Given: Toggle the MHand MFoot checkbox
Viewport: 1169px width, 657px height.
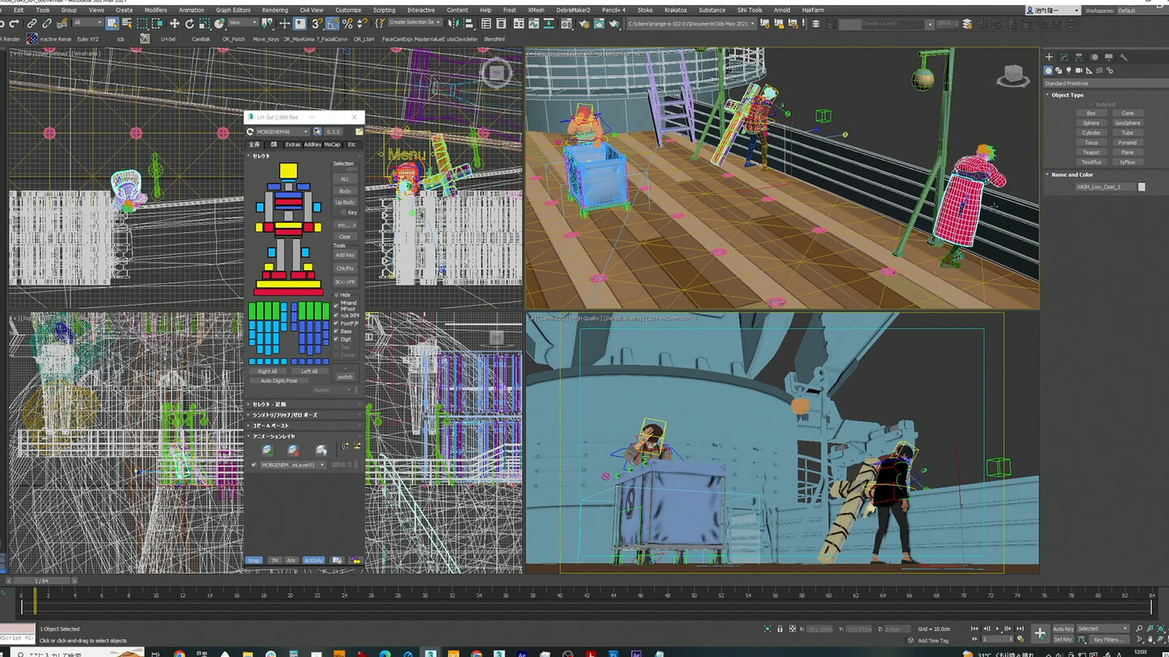Looking at the screenshot, I should (x=336, y=306).
